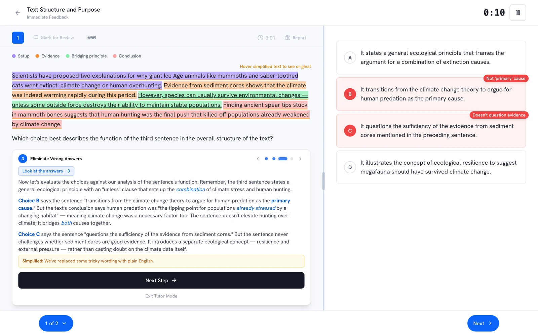538x336 pixels.
Task: Select answer choice A circle
Action: [350, 57]
